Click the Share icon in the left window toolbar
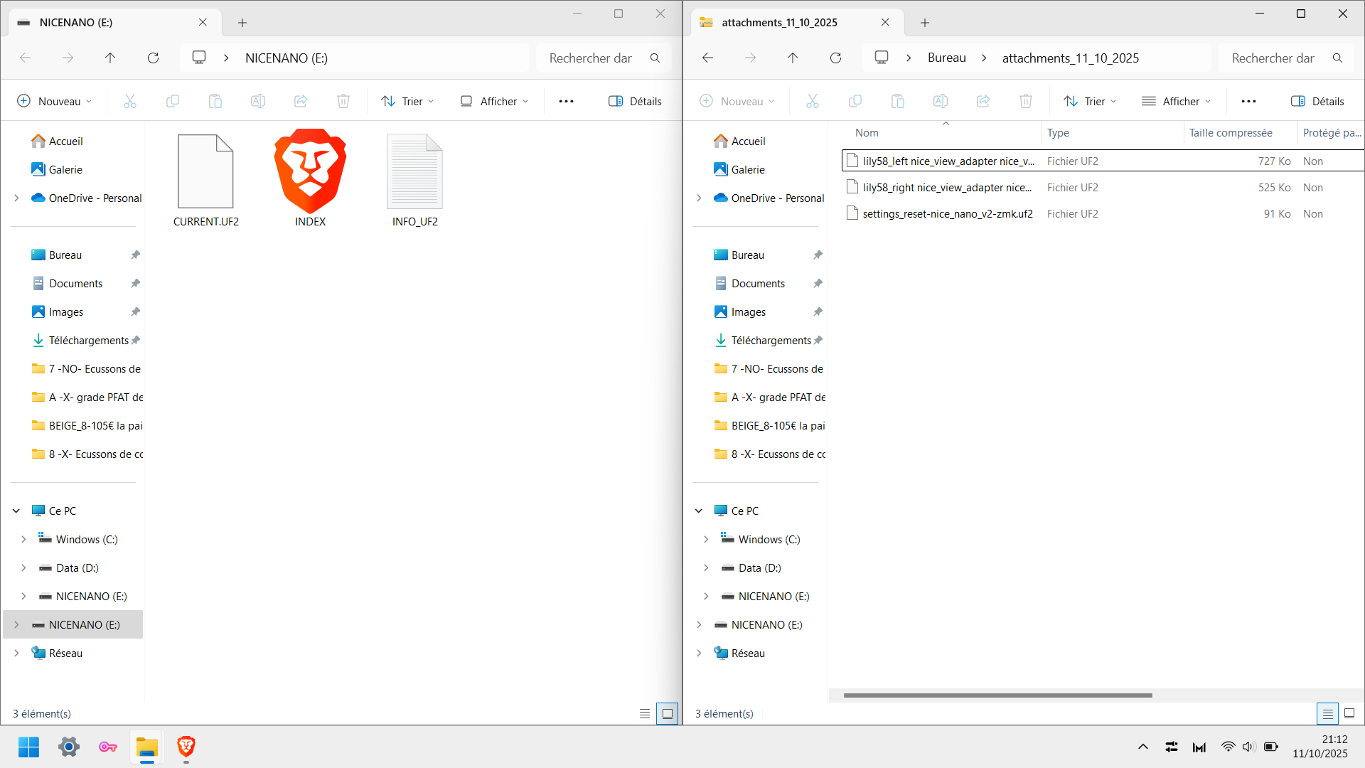1365x768 pixels. point(301,101)
